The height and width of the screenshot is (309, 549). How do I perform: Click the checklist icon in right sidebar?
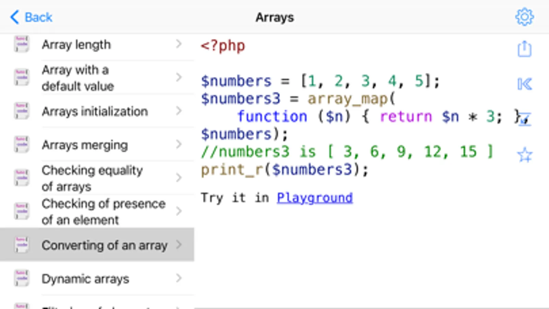(525, 119)
